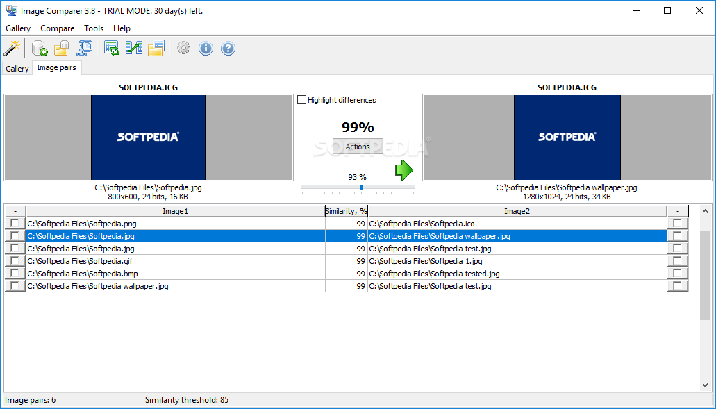Check left box for Softpedia.gif row
This screenshot has width=716, height=409.
pyautogui.click(x=15, y=260)
